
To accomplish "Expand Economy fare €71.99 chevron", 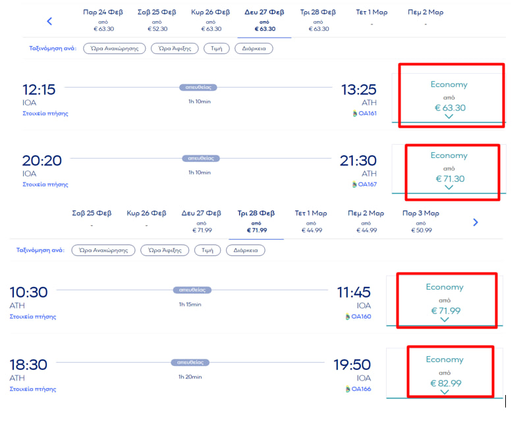I will [x=445, y=319].
